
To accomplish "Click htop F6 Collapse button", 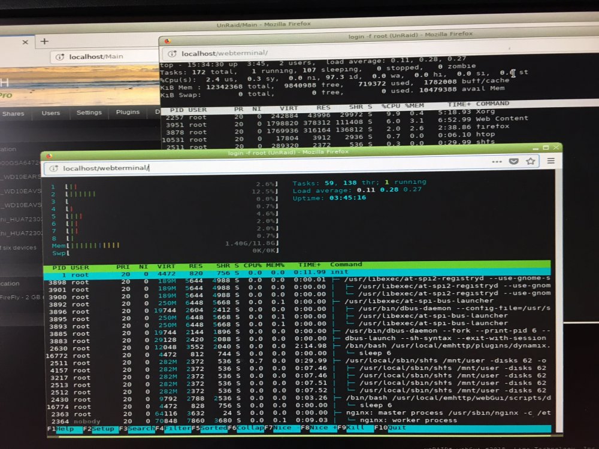I will [x=246, y=428].
